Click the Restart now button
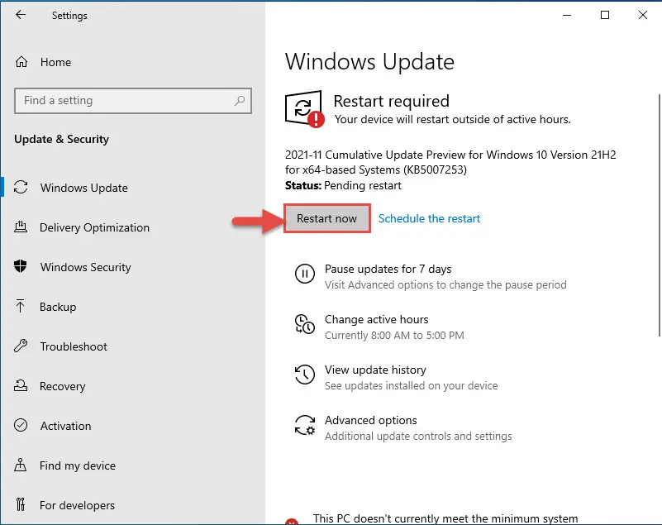The width and height of the screenshot is (662, 525). [326, 218]
